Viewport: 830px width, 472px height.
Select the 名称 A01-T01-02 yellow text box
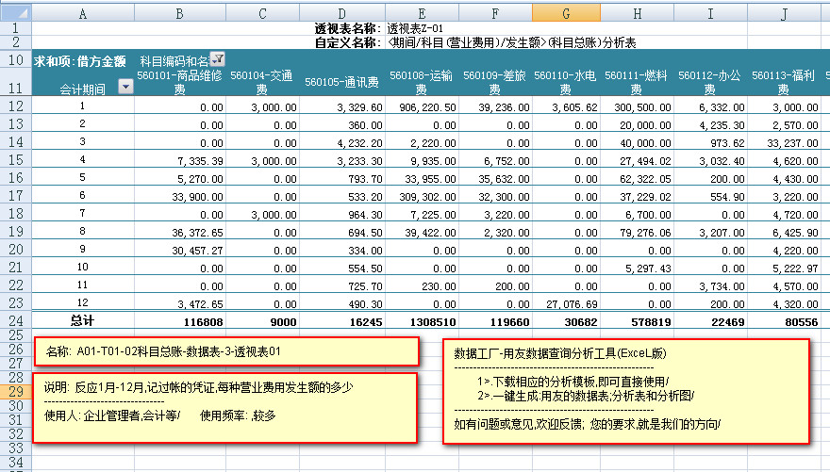226,351
